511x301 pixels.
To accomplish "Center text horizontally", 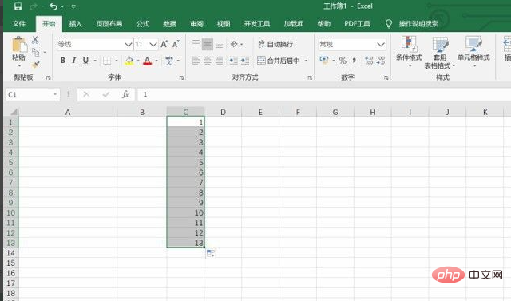I will coord(208,61).
